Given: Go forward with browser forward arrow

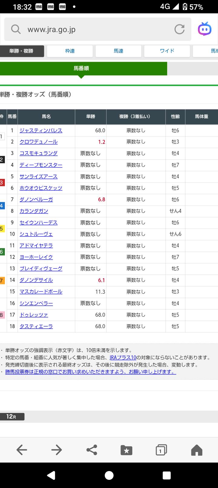Looking at the screenshot, I should [57, 450].
